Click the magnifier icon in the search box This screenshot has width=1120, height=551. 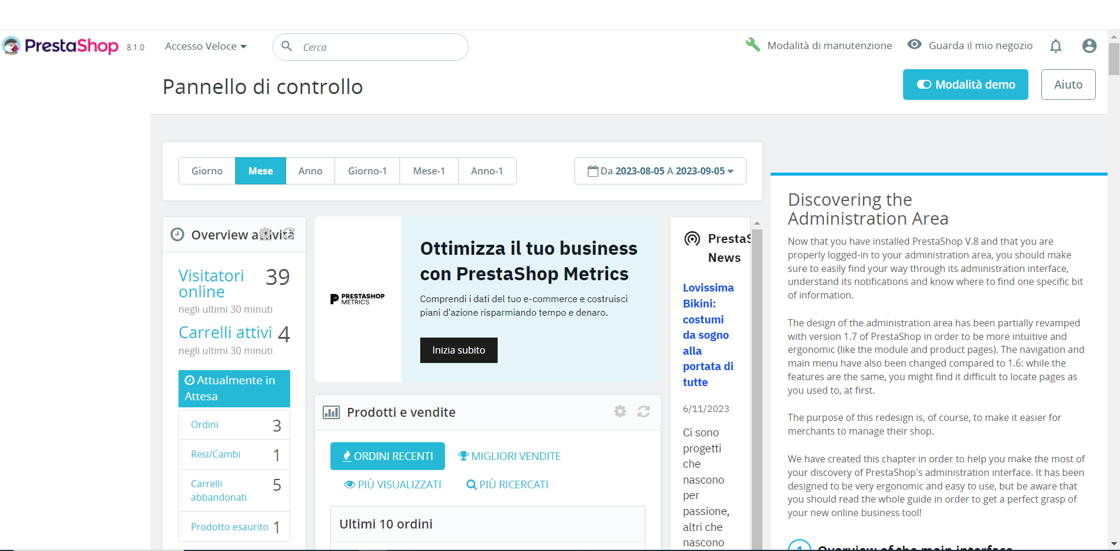pyautogui.click(x=287, y=46)
